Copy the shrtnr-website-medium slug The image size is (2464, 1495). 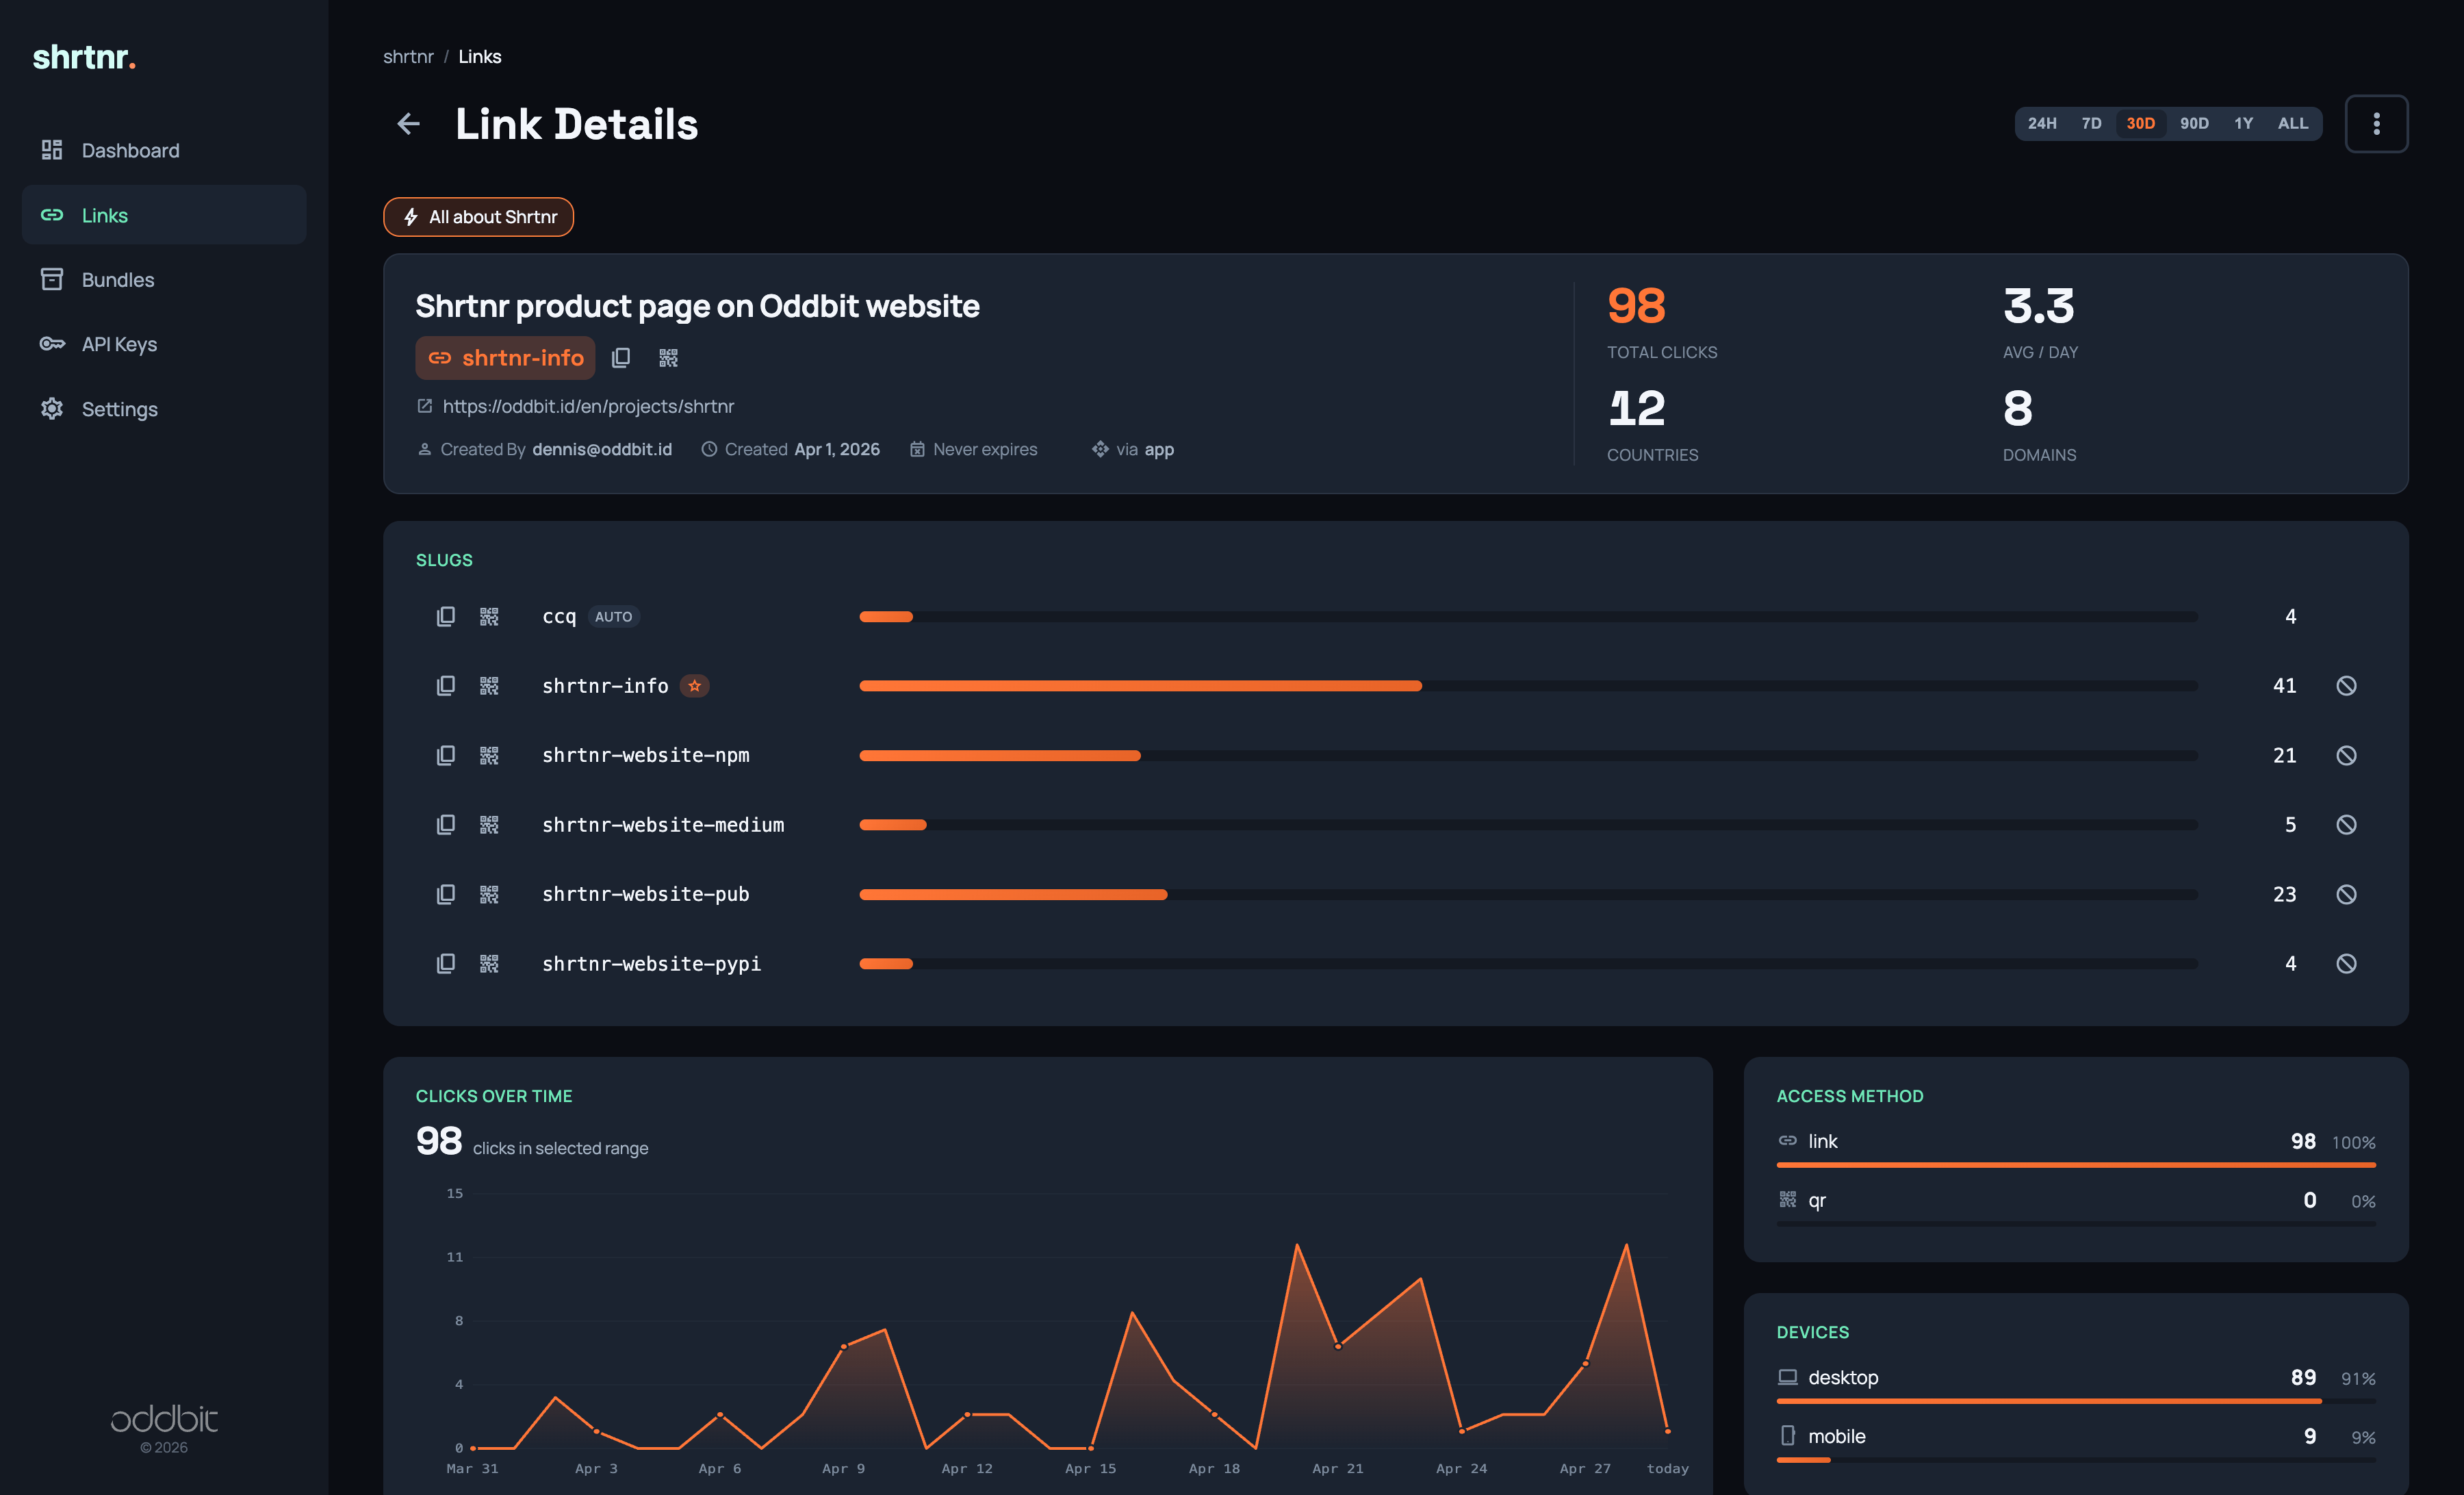click(446, 825)
